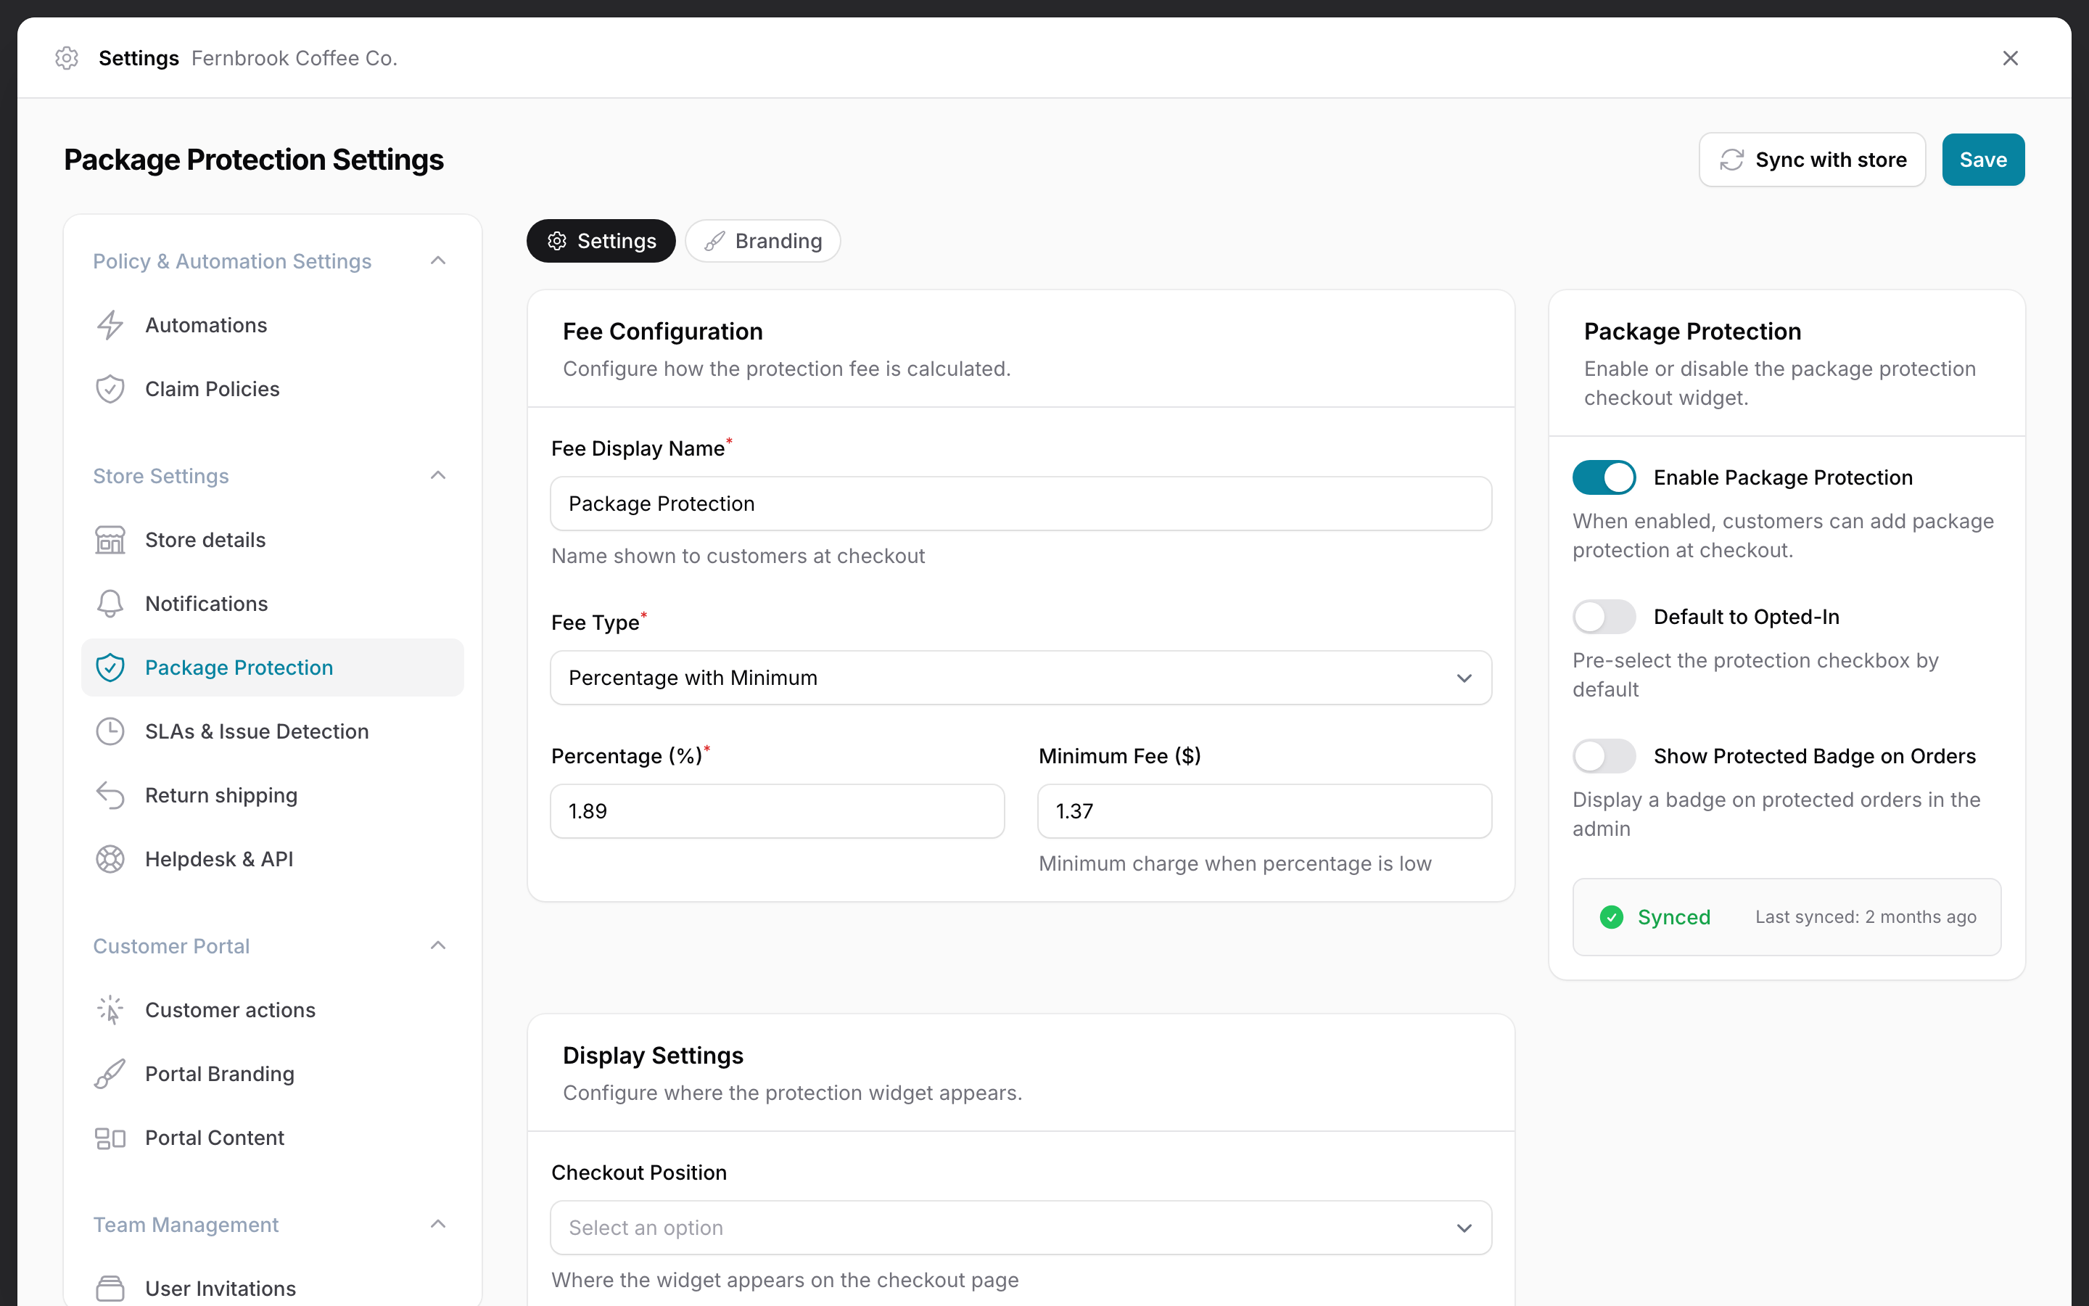2089x1306 pixels.
Task: Click the Claim Policies shield icon
Action: [x=110, y=390]
